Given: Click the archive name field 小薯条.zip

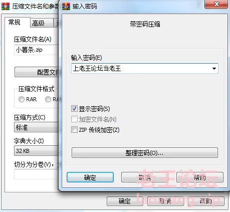Looking at the screenshot, I should pos(37,50).
